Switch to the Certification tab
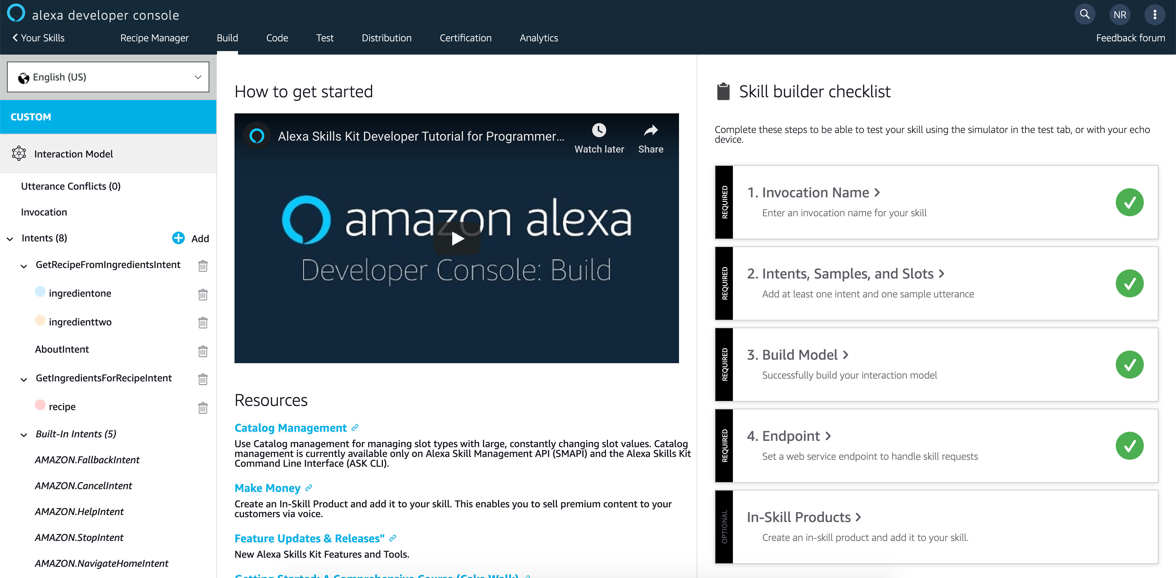Screen dimensions: 1176x578 (465, 38)
